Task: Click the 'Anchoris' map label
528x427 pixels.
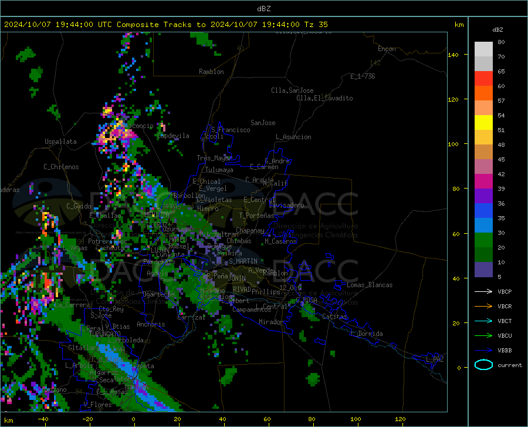Action: 151,324
